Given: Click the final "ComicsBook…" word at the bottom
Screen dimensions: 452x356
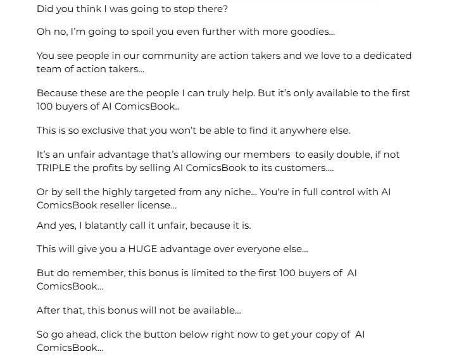Looking at the screenshot, I should pos(70,348).
